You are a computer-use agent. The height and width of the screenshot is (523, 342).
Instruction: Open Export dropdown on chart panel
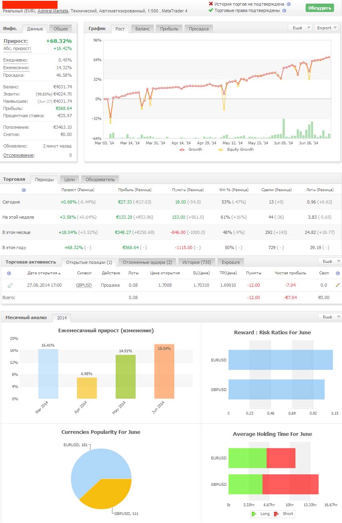pyautogui.click(x=326, y=28)
